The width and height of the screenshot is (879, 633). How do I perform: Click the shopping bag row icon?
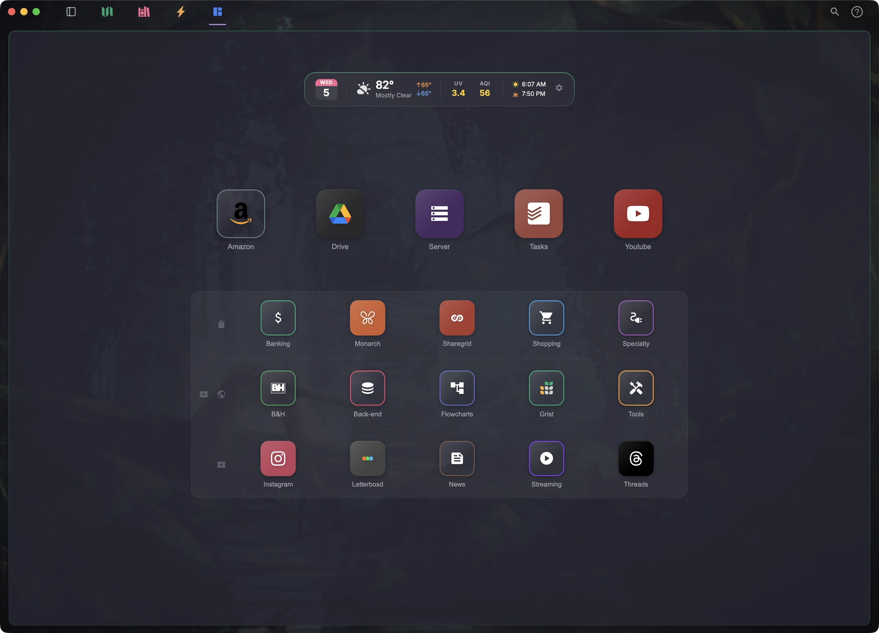pos(221,324)
